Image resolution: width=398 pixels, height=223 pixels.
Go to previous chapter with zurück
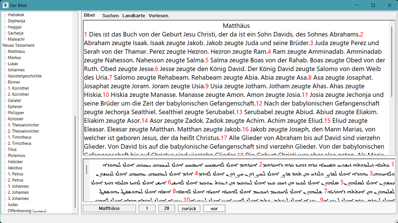[189, 208]
